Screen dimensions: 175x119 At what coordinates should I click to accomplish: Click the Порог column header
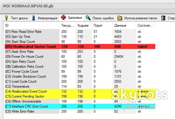[x=102, y=25]
